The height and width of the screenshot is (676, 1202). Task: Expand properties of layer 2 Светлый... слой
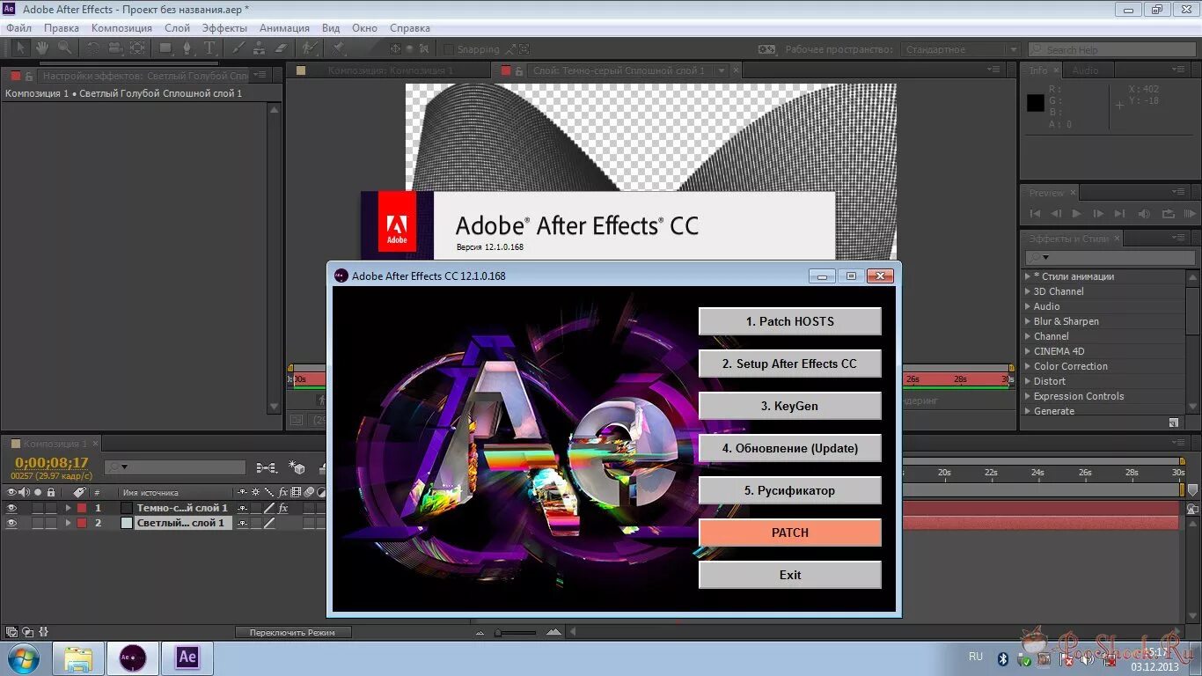68,523
